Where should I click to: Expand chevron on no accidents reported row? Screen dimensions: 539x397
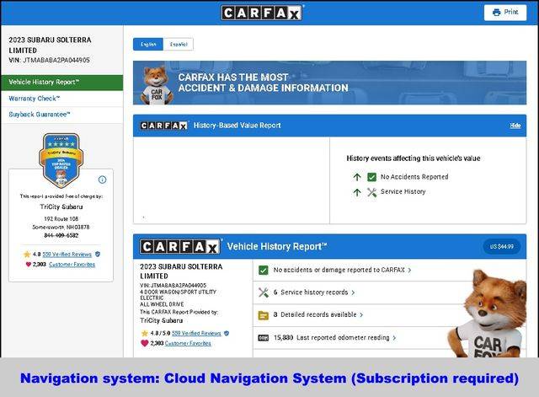(x=409, y=271)
